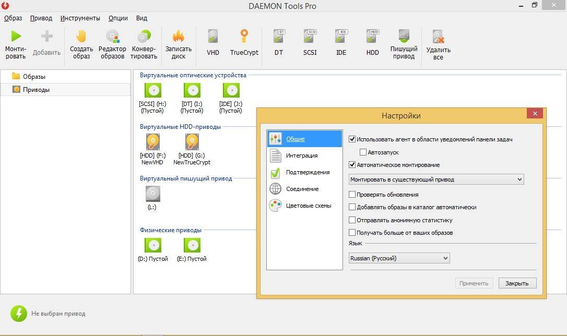Open the Russian (Русский) language dropdown
Screen dimensions: 567x336
(x=399, y=258)
